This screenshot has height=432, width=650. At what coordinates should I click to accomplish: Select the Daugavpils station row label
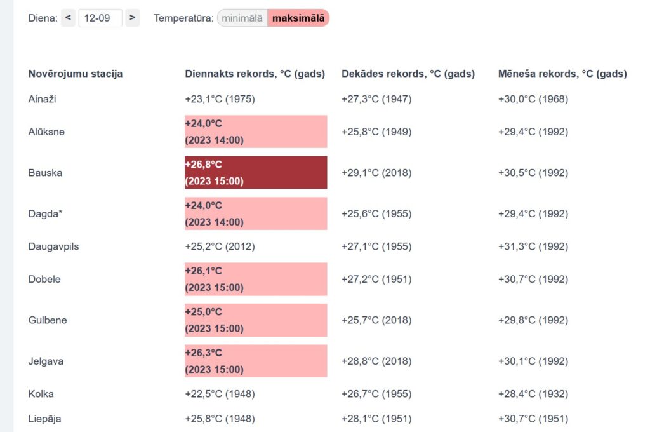[x=54, y=246]
